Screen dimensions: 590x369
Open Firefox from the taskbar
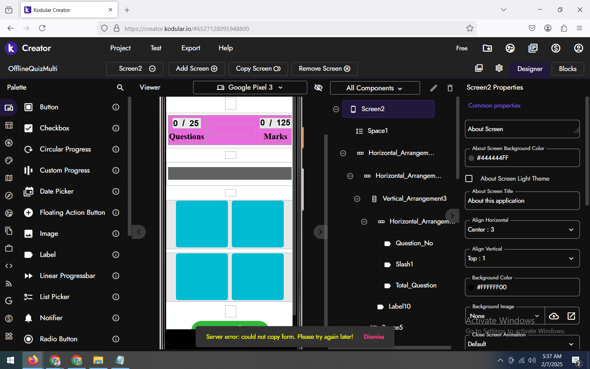tap(33, 360)
